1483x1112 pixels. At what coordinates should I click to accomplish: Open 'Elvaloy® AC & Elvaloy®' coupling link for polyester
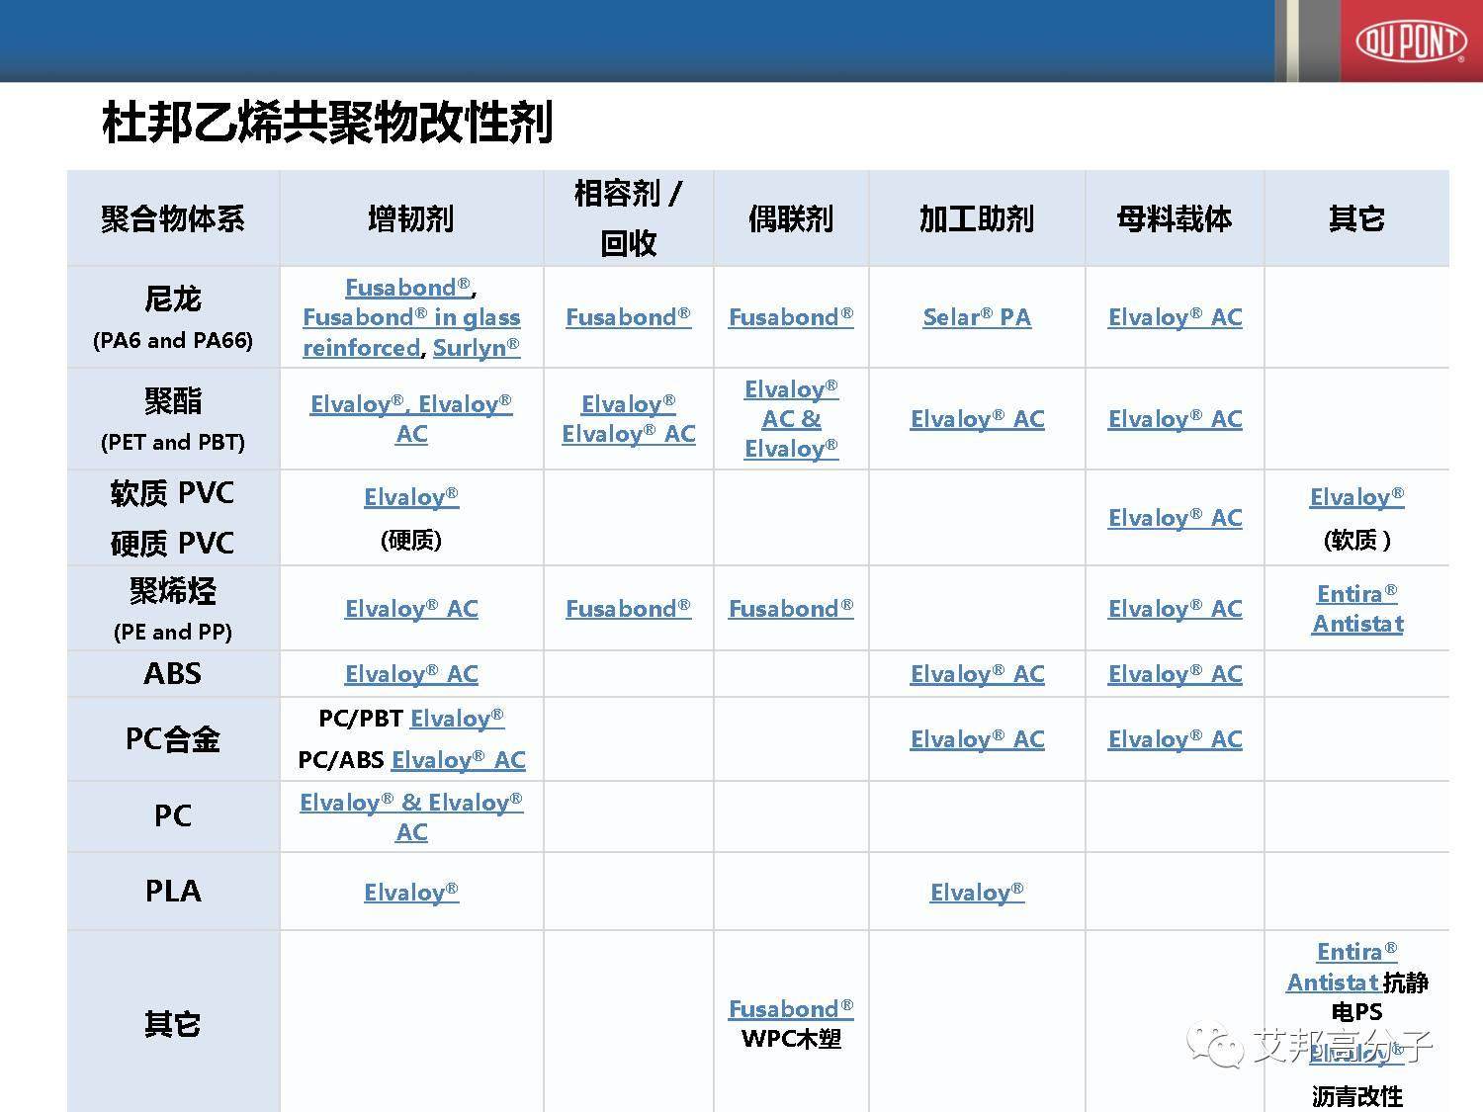791,419
